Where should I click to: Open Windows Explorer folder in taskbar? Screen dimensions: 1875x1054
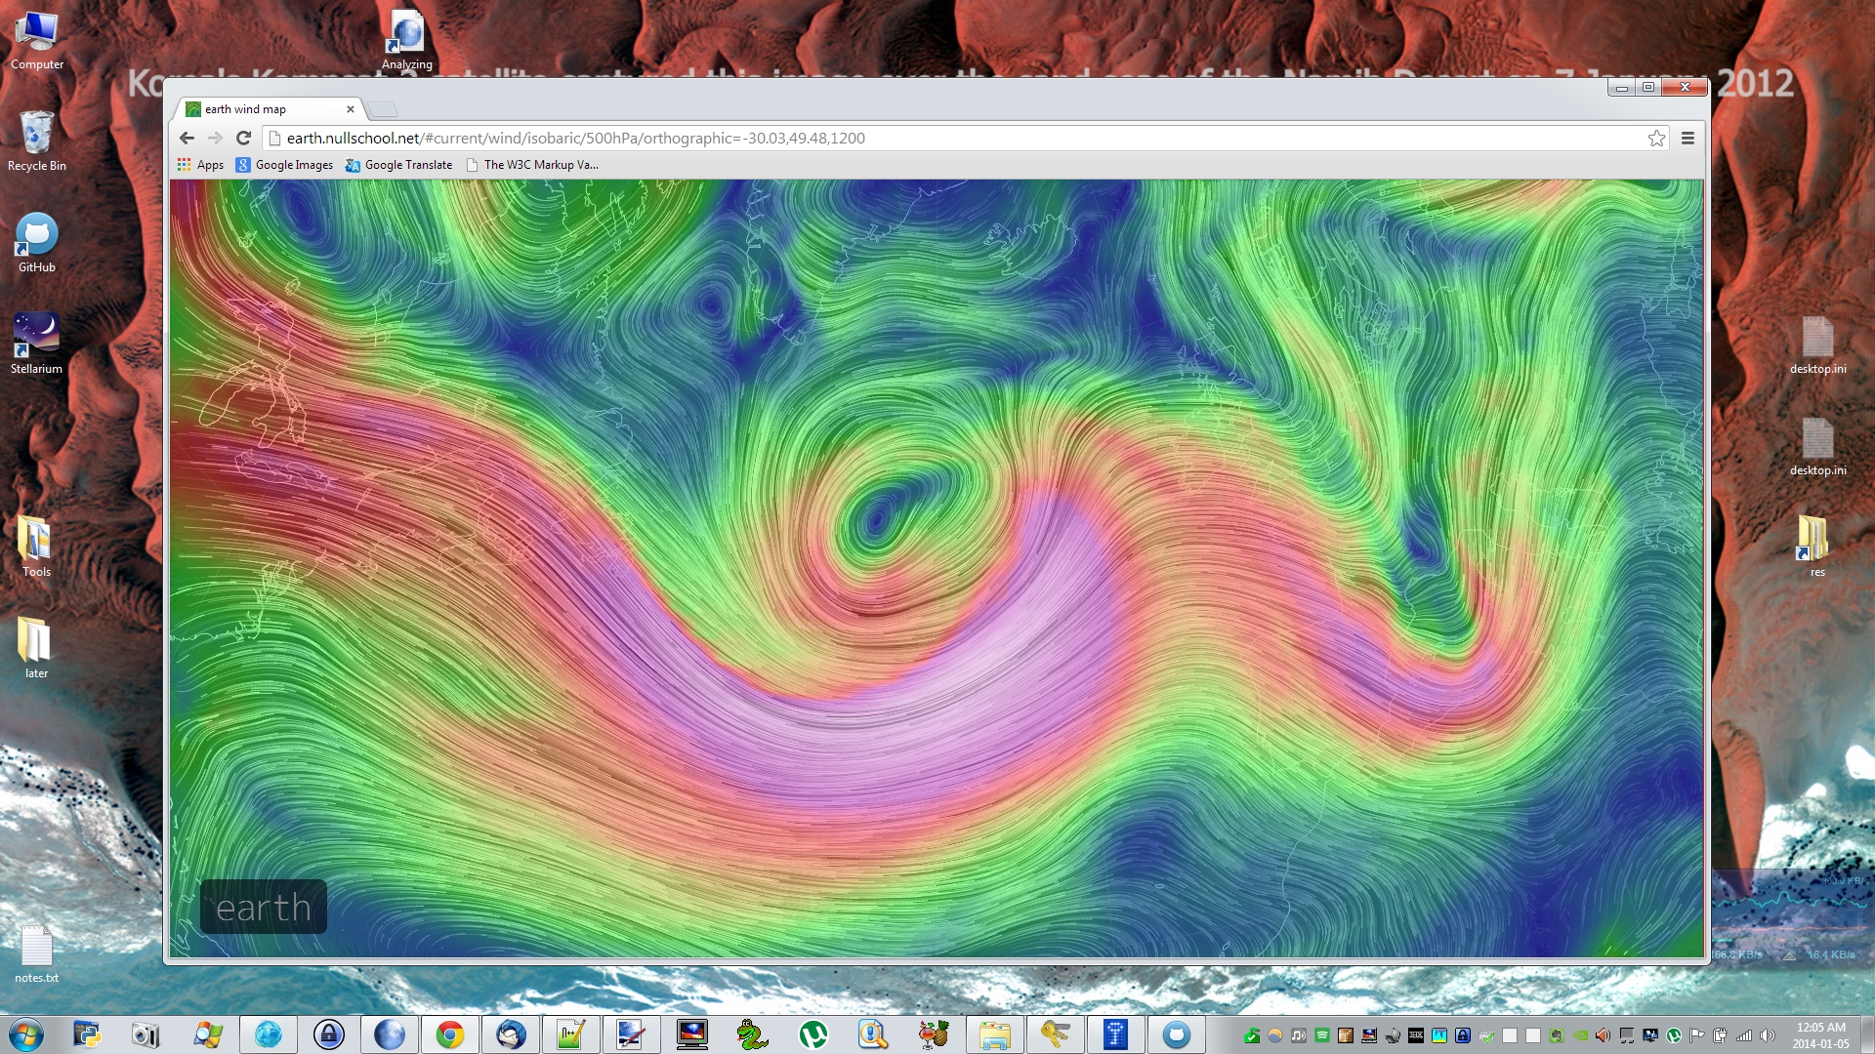click(x=994, y=1034)
